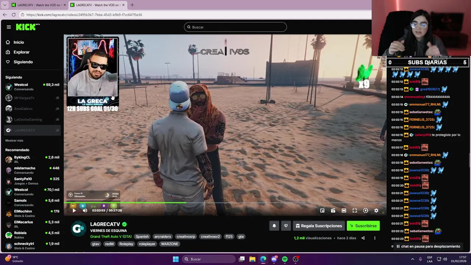Viewport: 471px width, 265px height.
Task: Open a new browser tab
Action: click(132, 5)
